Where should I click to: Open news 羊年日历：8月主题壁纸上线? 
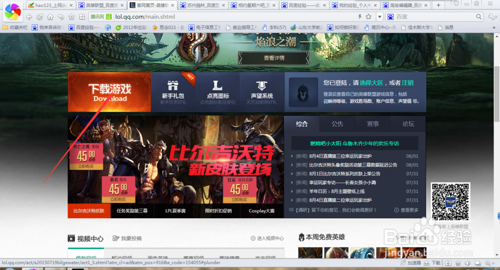click(336, 191)
